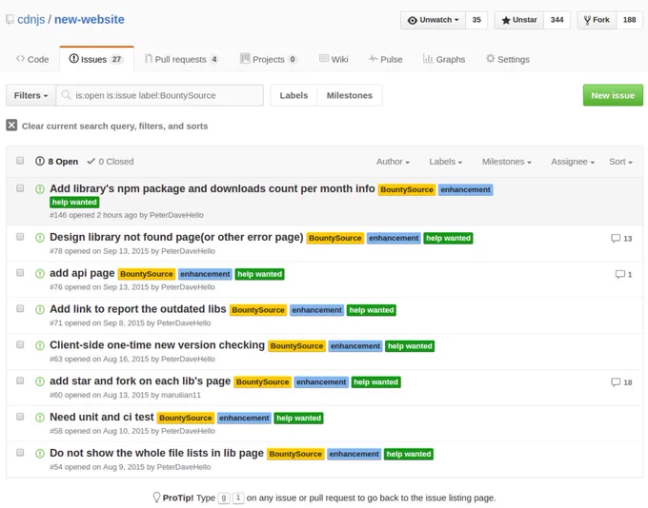Viewport: 648px width, 508px height.
Task: Open the Sort dropdown menu
Action: [x=620, y=162]
